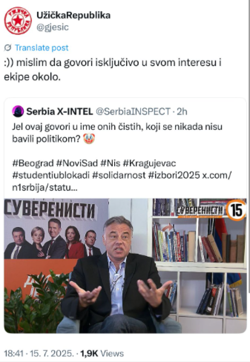The image size is (250, 362).
Task: Open the Serbia X-INTEL account name
Action: pos(59,112)
